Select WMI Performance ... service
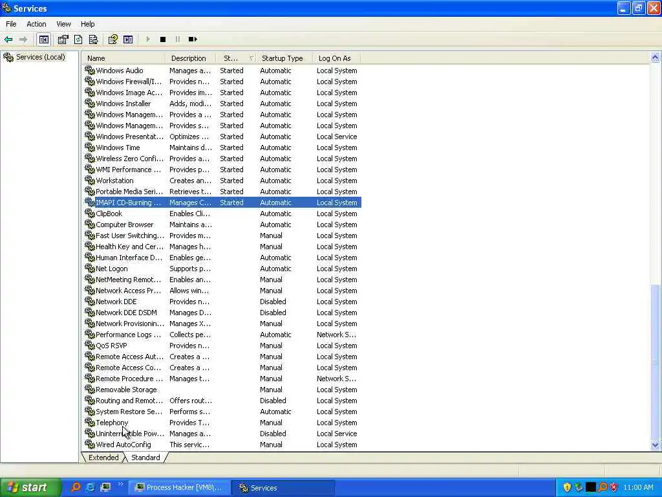This screenshot has height=497, width=662. point(129,170)
